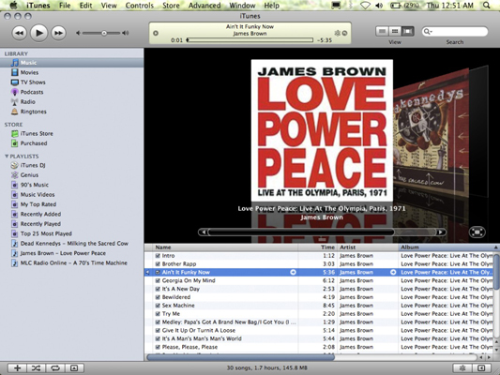Open Podcasts library
Viewport: 500px width, 375px height.
click(x=32, y=92)
